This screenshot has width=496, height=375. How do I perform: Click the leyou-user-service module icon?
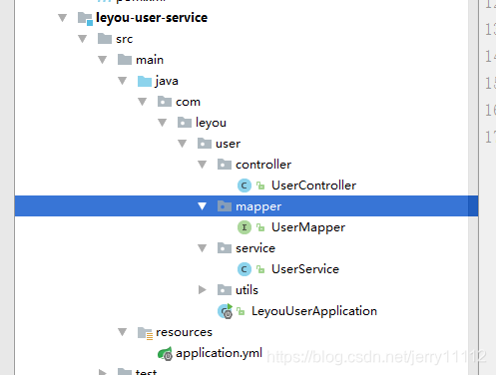pos(85,18)
